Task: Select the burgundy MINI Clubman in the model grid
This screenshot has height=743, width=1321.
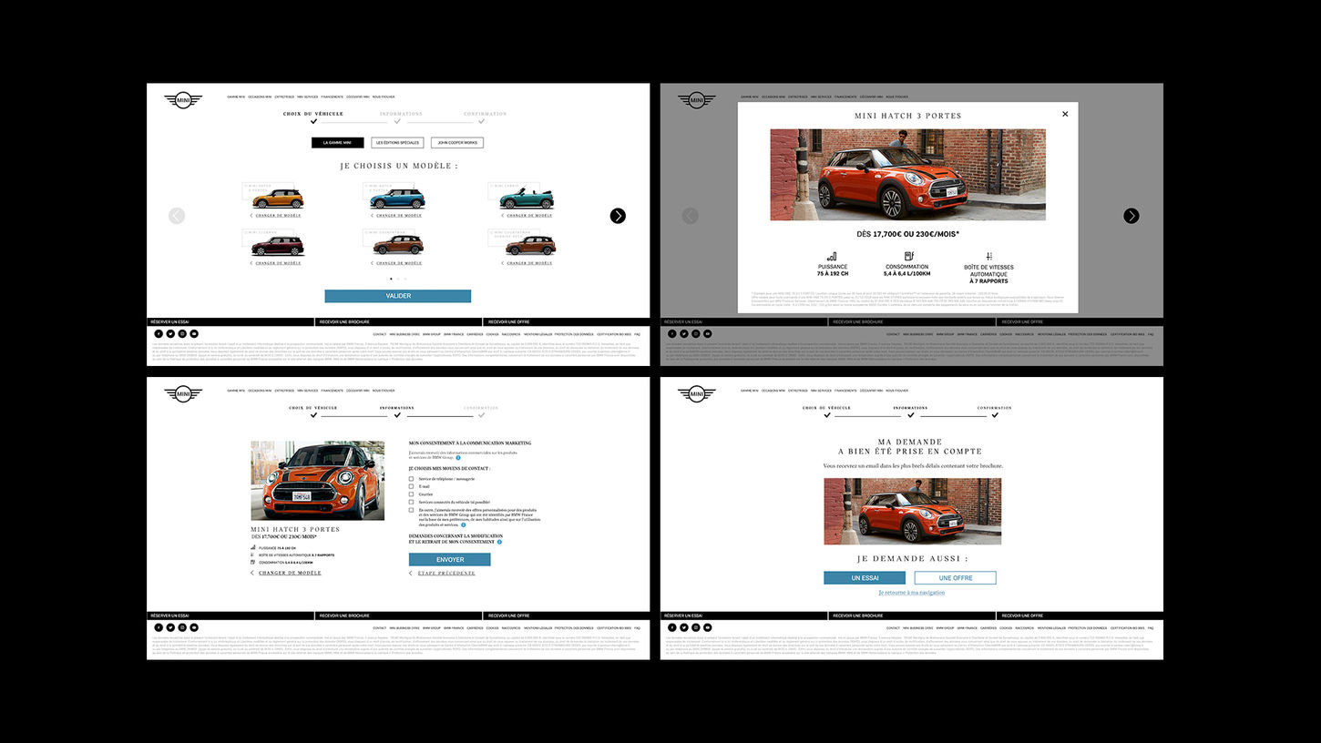Action: pos(277,246)
